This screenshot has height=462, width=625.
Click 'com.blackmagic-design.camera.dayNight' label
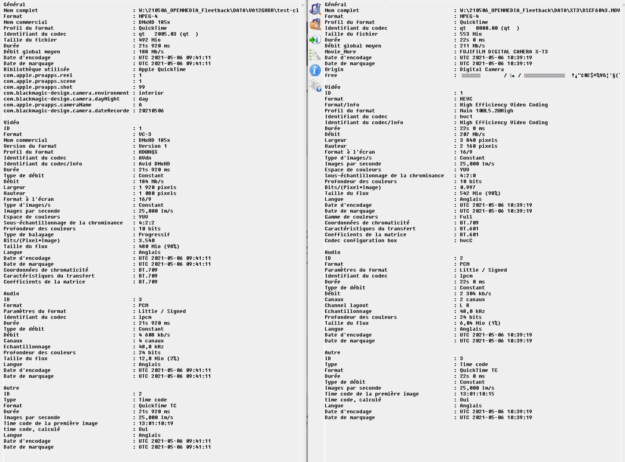tap(62, 99)
